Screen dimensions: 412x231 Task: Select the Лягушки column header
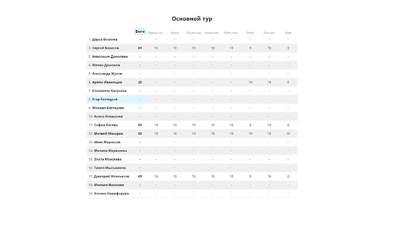[269, 33]
